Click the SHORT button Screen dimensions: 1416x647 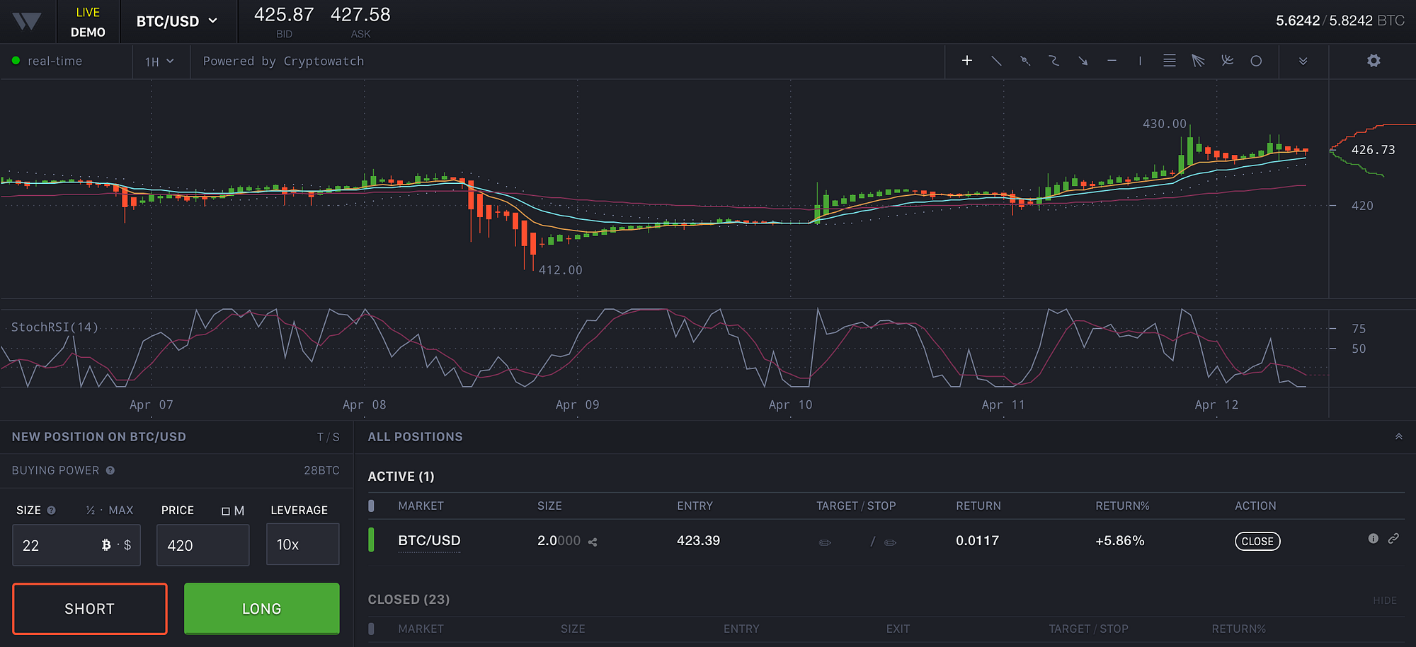90,609
